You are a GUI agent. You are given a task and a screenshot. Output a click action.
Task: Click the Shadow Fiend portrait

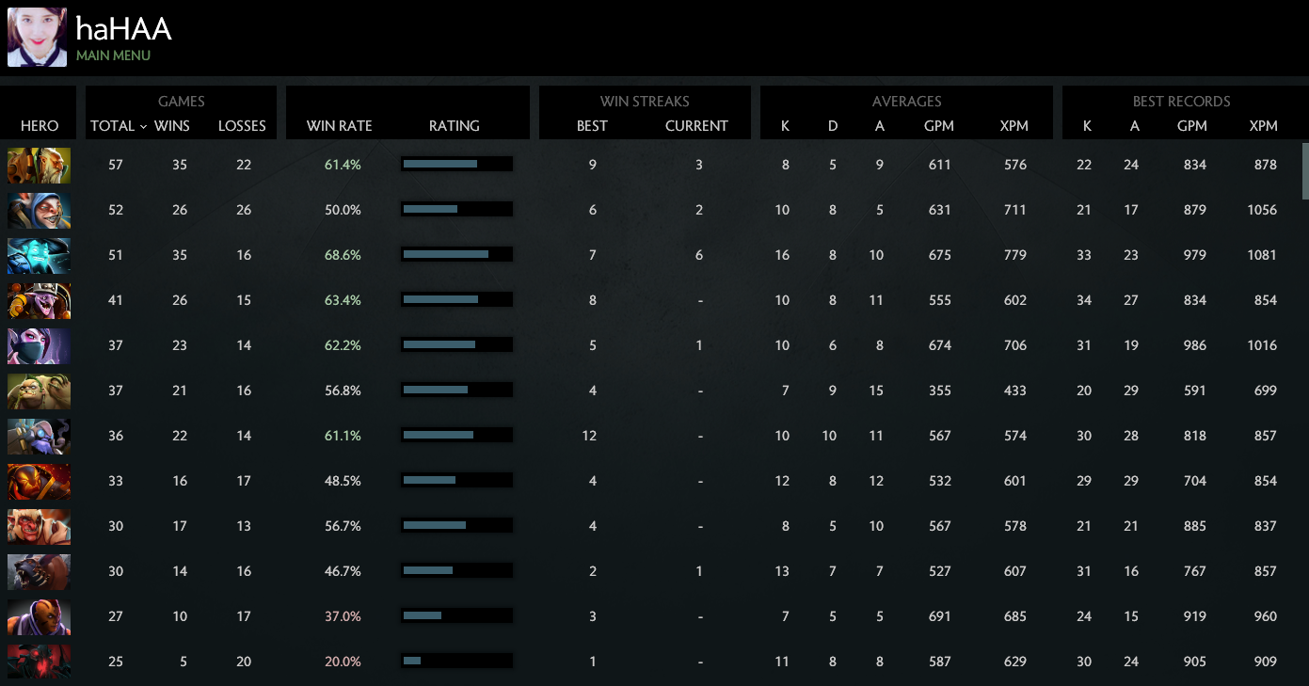click(x=39, y=661)
